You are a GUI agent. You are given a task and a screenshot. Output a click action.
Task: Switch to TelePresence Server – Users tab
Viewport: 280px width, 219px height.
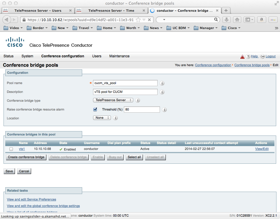click(38, 11)
